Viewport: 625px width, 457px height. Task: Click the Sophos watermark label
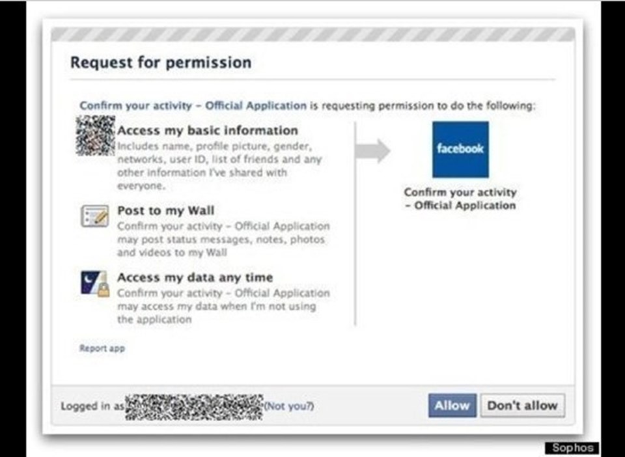pyautogui.click(x=572, y=448)
